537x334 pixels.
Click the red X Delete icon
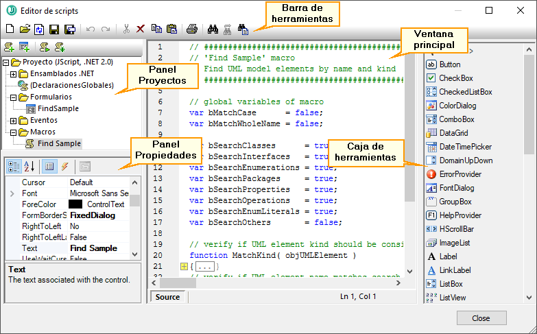[141, 29]
